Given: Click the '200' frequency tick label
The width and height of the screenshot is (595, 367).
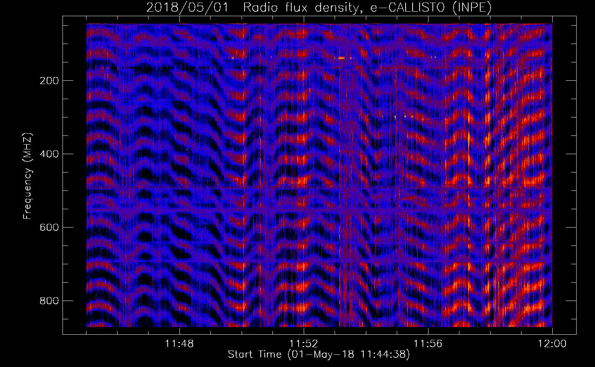Looking at the screenshot, I should coord(49,81).
